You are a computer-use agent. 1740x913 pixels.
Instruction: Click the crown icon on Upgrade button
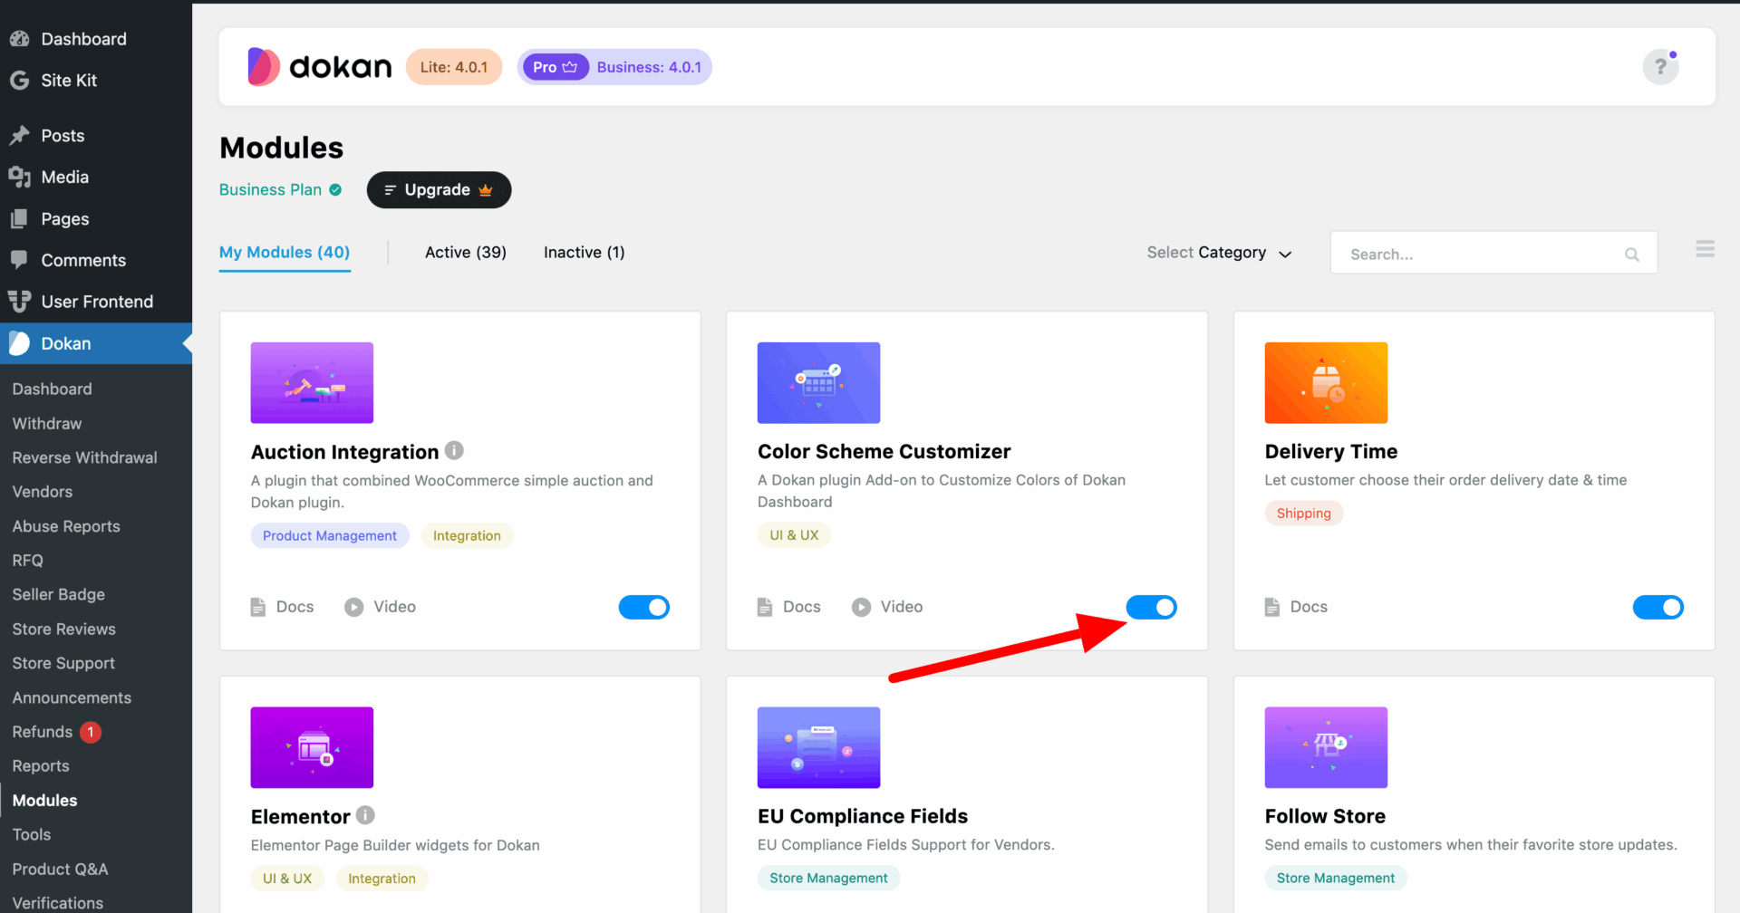point(486,190)
